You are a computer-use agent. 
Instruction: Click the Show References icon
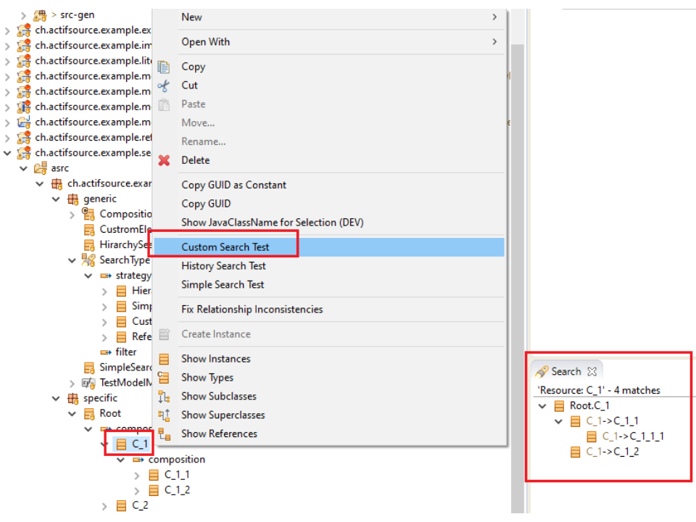tap(164, 434)
